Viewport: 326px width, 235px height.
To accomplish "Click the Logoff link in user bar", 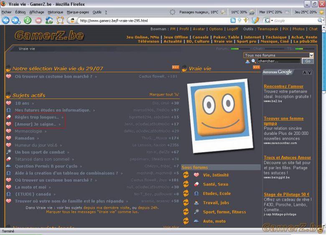I will coord(232,29).
